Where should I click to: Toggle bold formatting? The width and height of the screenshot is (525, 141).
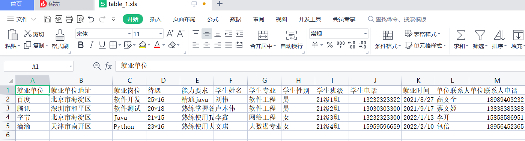point(80,45)
